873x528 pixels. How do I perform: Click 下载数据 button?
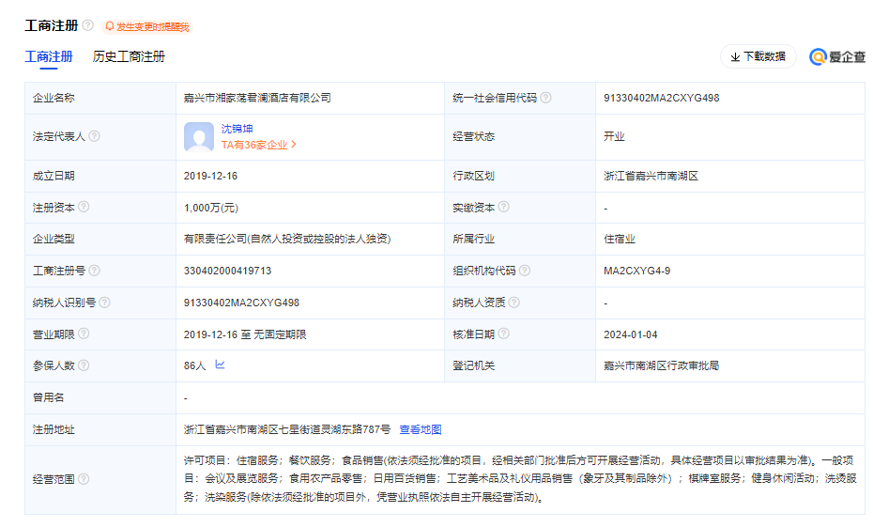click(x=758, y=56)
